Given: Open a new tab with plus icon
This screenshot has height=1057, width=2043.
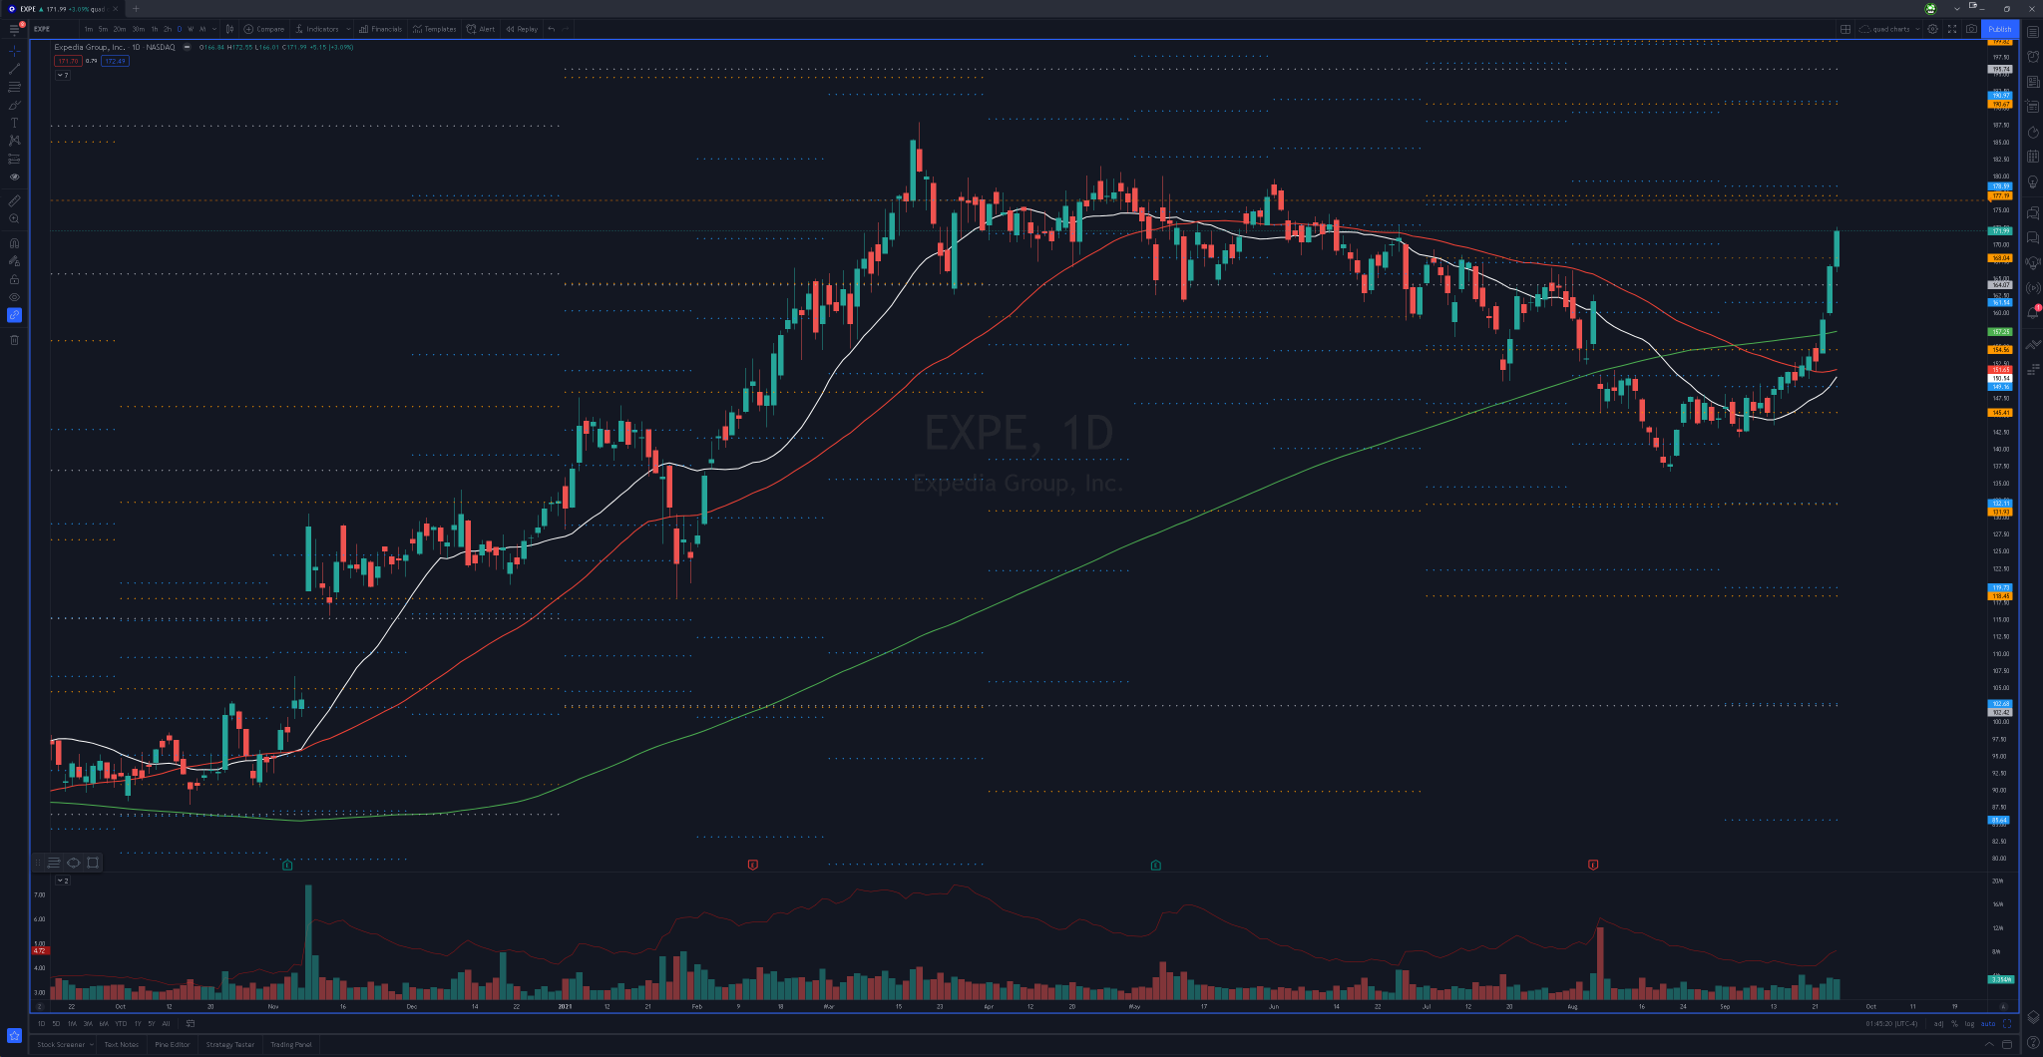Looking at the screenshot, I should coord(137,9).
